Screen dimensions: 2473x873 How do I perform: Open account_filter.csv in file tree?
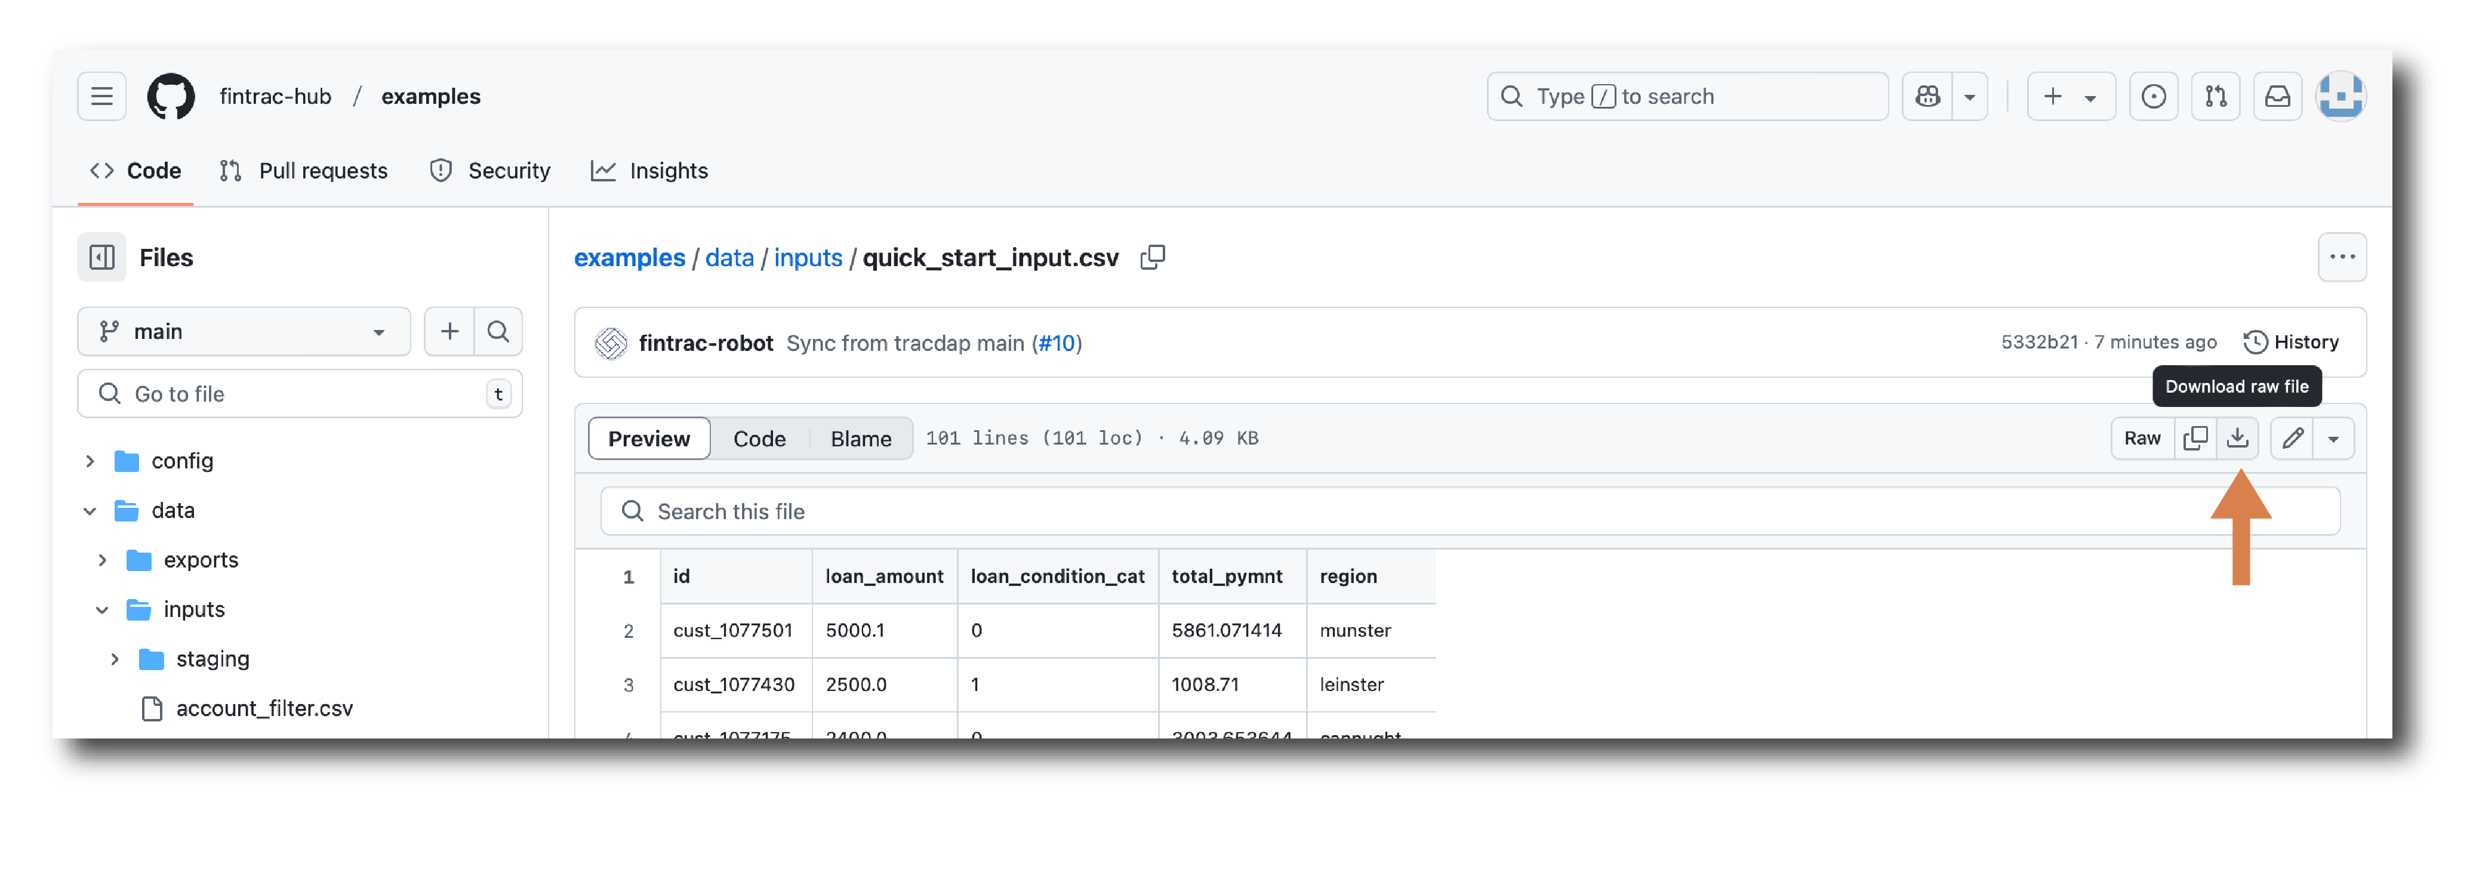[x=264, y=708]
